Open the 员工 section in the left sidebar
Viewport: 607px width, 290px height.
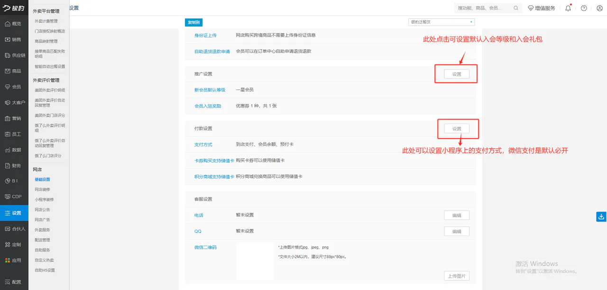[14, 134]
